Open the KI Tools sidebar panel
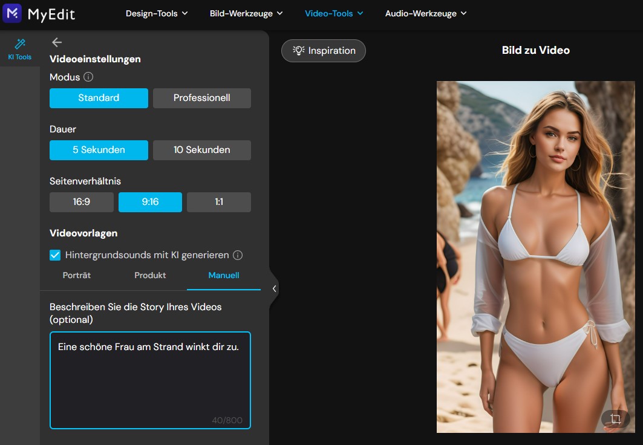Image resolution: width=643 pixels, height=445 pixels. pyautogui.click(x=20, y=49)
